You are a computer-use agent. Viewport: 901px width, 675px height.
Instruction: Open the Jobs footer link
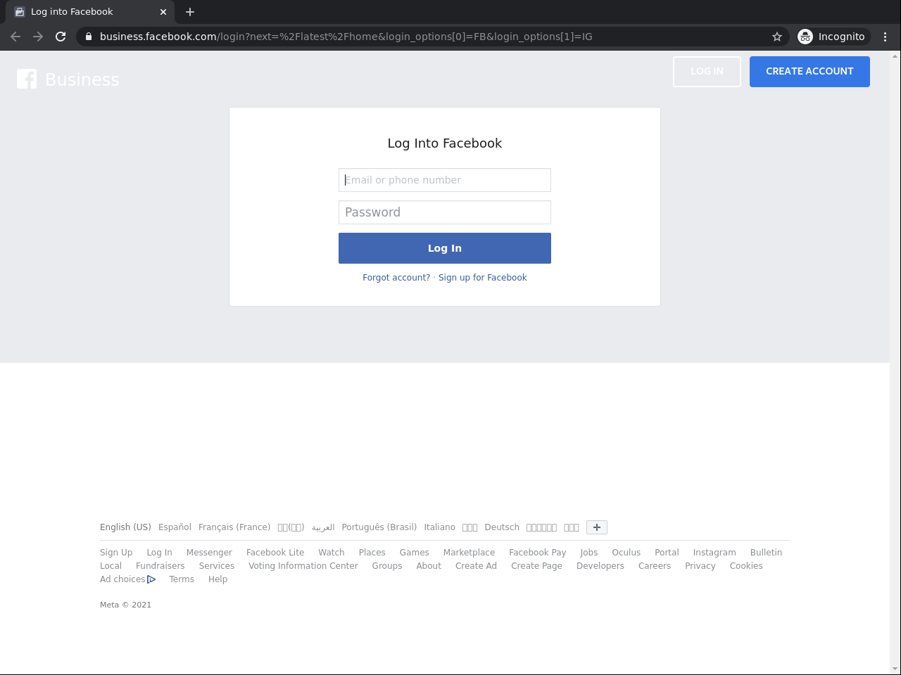[589, 553]
